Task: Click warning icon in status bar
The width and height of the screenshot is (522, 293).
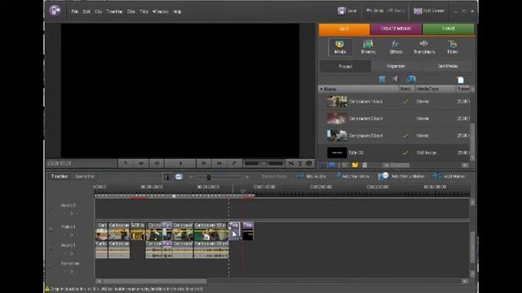Action: click(47, 289)
